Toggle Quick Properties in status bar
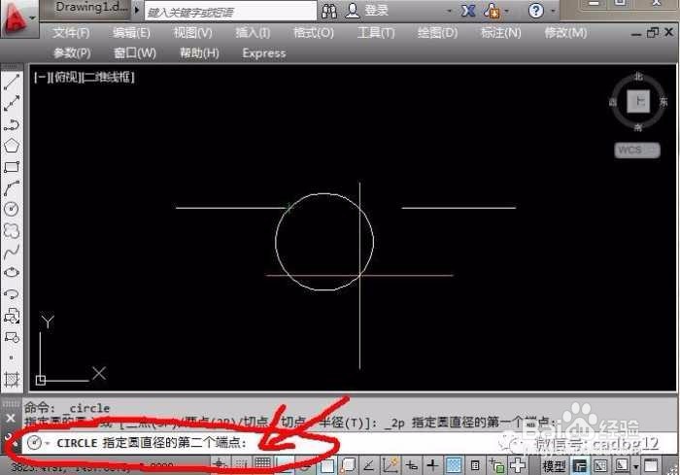 (x=475, y=466)
